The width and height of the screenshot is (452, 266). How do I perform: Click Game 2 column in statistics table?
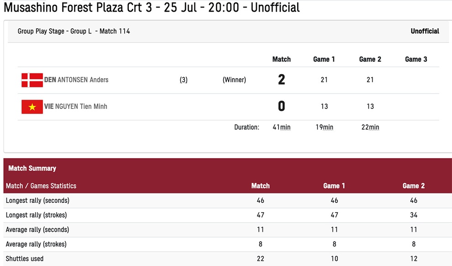(x=413, y=186)
